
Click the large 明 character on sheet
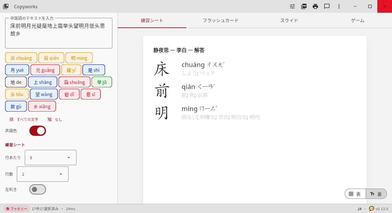(162, 113)
